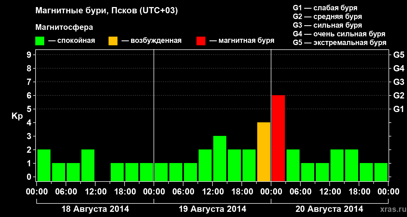Click the first green Kp 2 bar of 18 Августа

tap(44, 165)
